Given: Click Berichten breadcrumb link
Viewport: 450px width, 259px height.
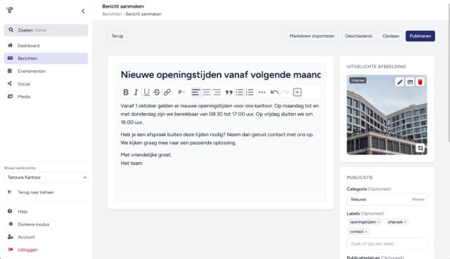Looking at the screenshot, I should click(x=112, y=14).
